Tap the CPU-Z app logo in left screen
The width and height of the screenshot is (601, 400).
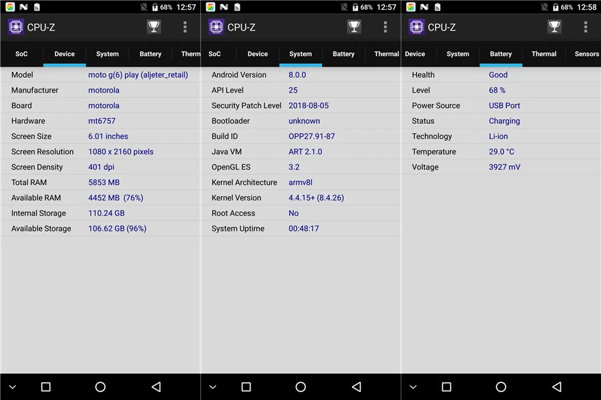16,27
